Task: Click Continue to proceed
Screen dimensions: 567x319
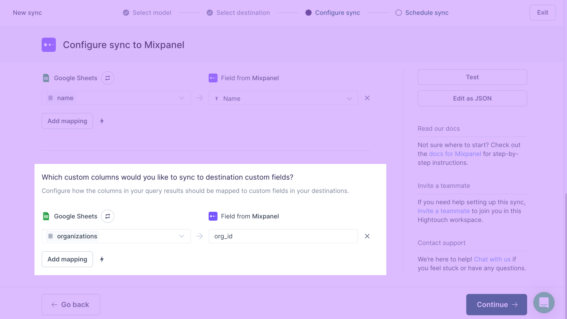Action: [497, 304]
